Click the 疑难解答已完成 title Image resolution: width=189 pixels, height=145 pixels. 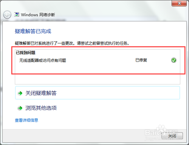point(33,31)
